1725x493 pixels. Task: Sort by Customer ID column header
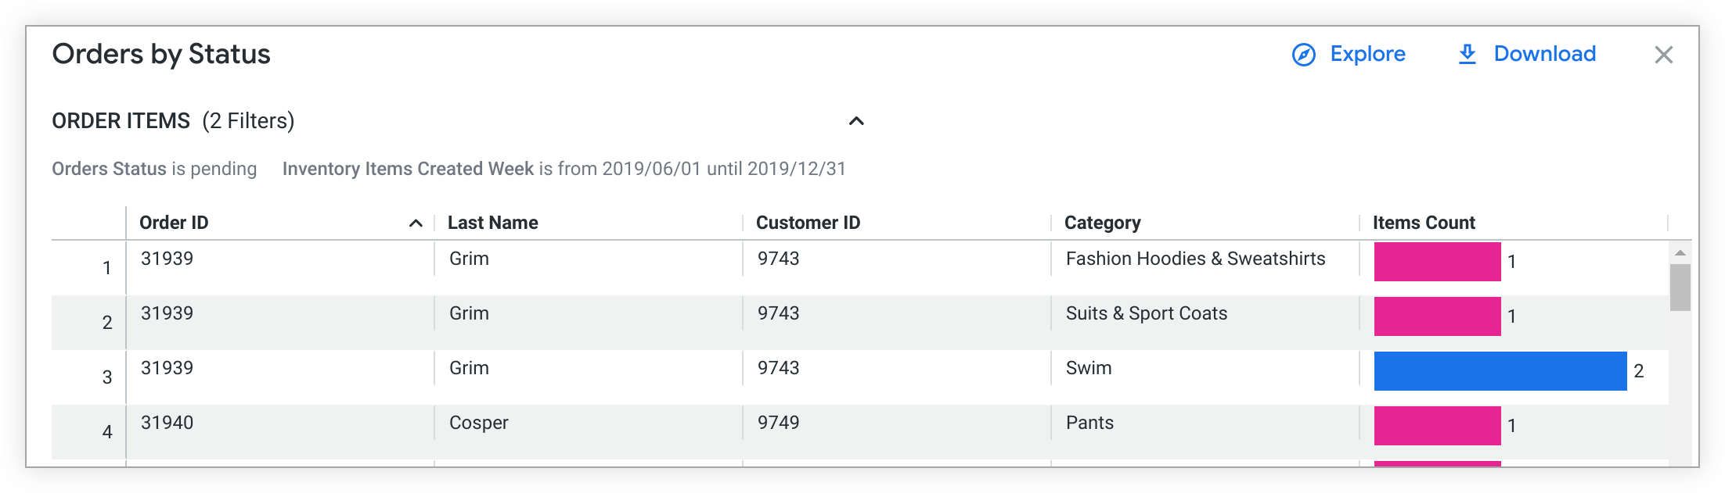[x=808, y=223]
